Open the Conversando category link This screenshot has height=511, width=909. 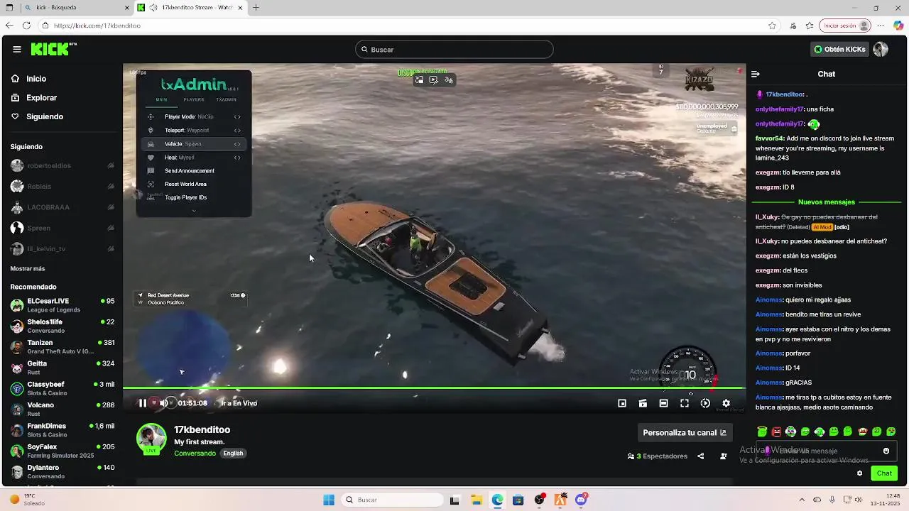coord(195,453)
